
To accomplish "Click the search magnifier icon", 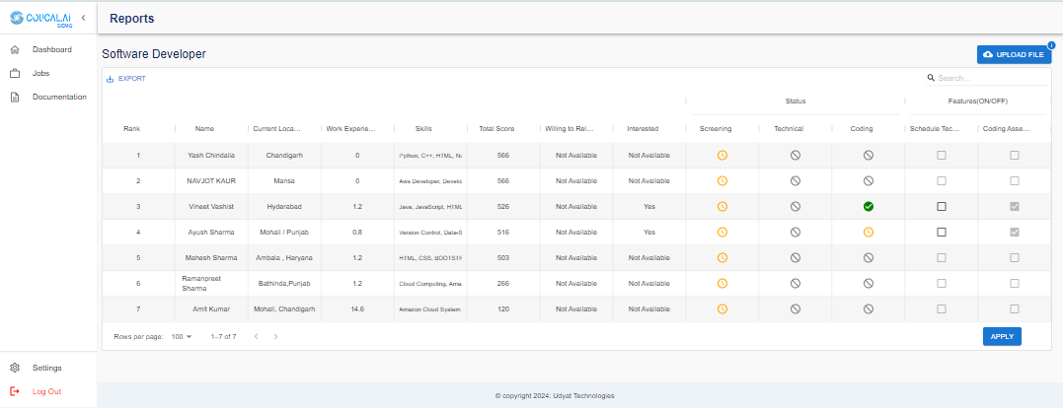I will [x=931, y=78].
